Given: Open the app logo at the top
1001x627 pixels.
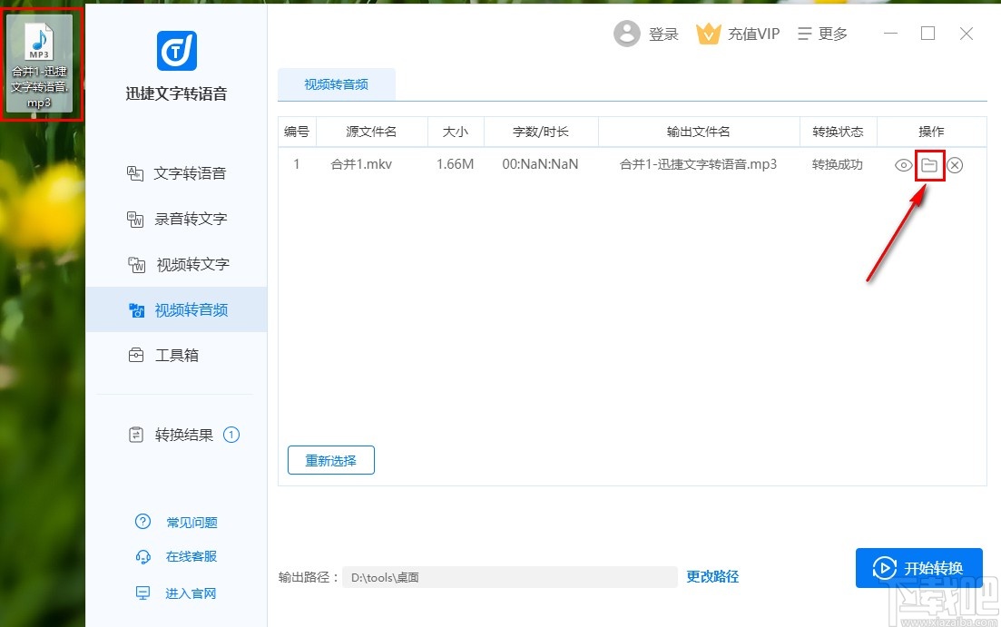Looking at the screenshot, I should (175, 51).
